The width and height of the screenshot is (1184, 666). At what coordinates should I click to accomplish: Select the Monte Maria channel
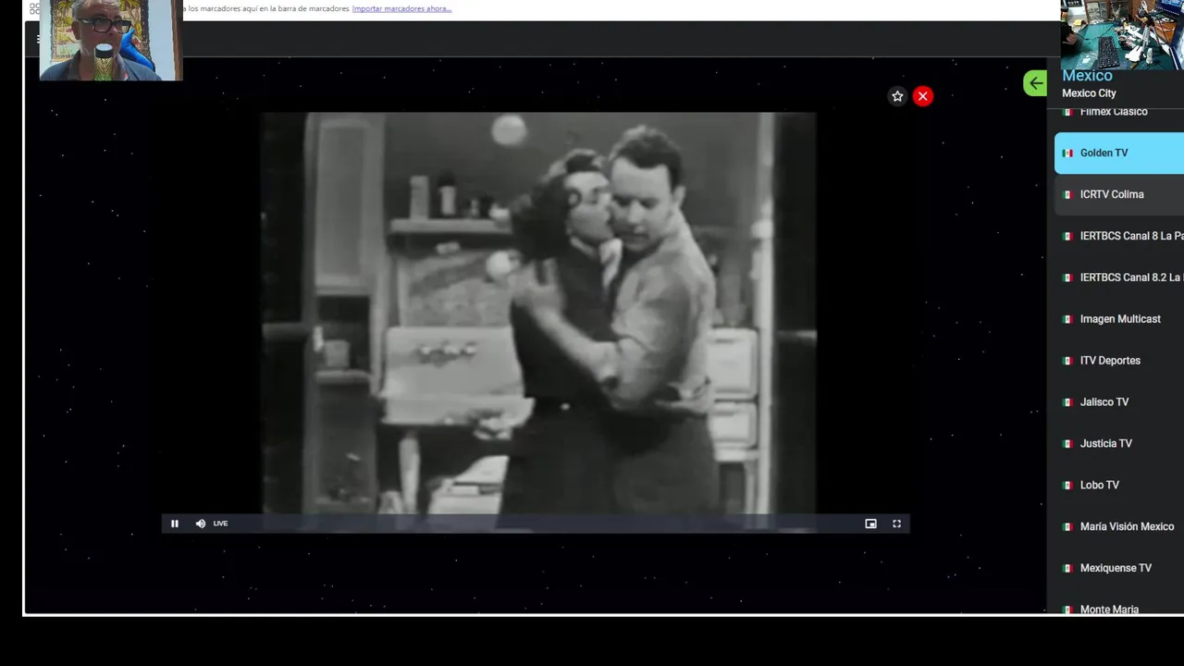tap(1119, 607)
